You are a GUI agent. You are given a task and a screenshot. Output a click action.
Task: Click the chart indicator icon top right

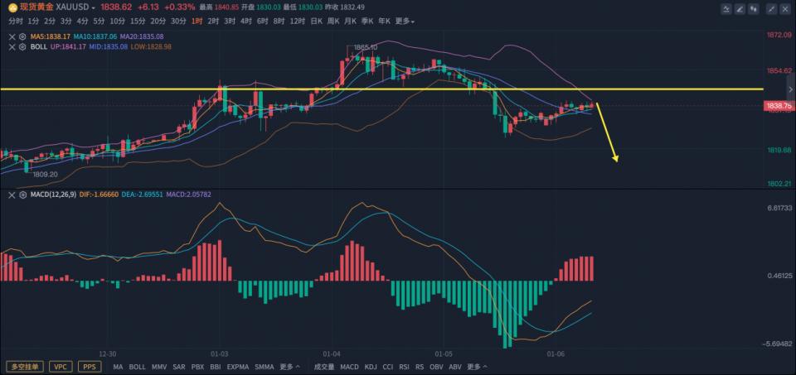point(727,8)
